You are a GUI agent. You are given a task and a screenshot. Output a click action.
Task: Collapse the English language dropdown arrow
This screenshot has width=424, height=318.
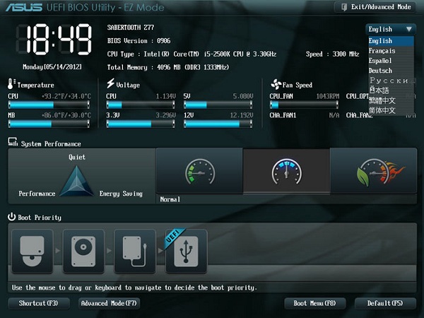click(x=409, y=29)
